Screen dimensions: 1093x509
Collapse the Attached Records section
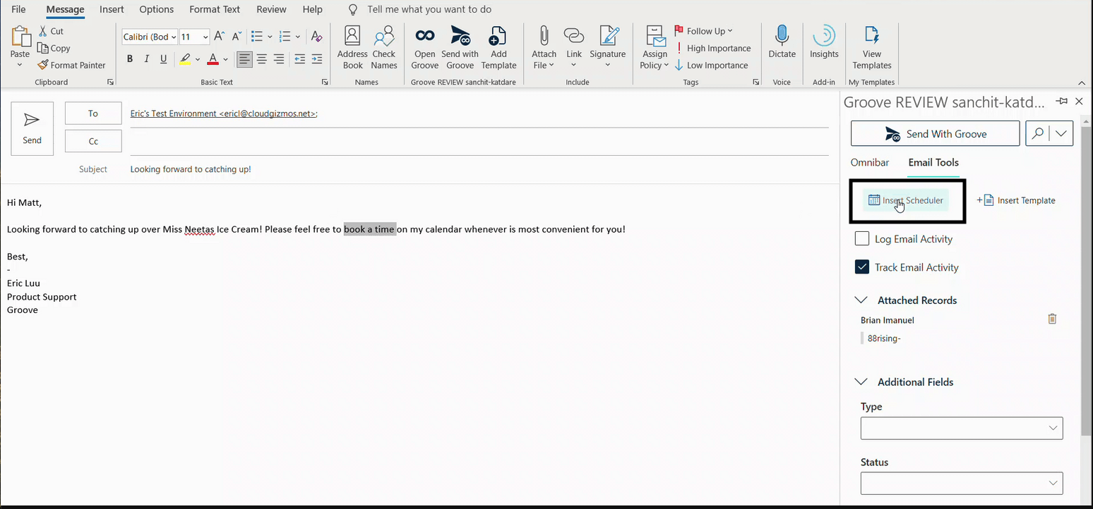(x=861, y=300)
